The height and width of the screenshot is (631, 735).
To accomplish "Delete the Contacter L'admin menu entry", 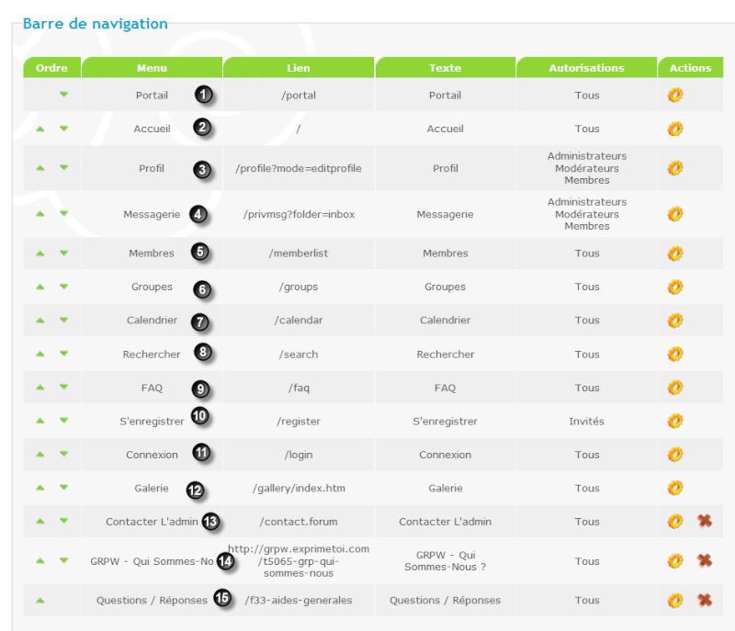I will 705,521.
